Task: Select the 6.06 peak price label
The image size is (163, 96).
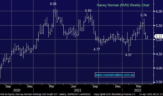Action: 53,4
